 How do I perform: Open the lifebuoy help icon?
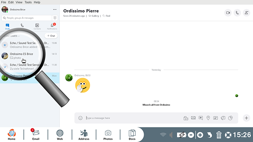[228, 135]
